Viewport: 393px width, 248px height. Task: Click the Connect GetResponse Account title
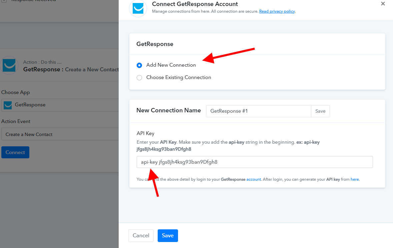(195, 4)
